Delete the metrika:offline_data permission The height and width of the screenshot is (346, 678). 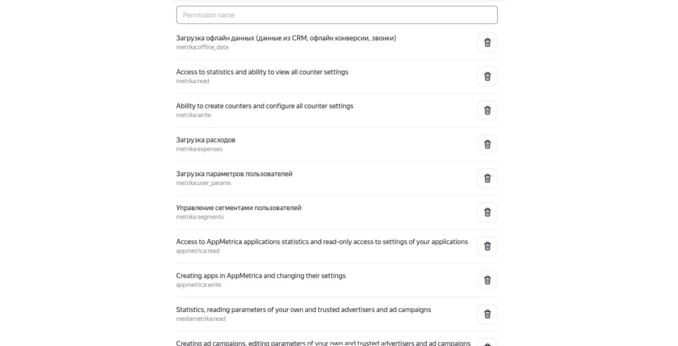click(x=487, y=43)
